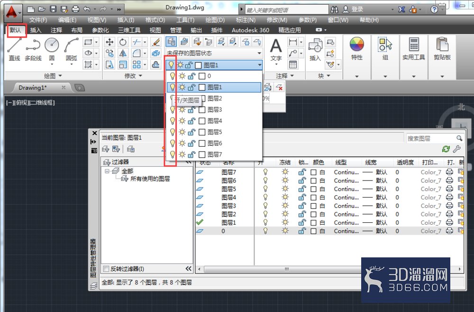
Task: Click the 名称 column header
Action: pyautogui.click(x=228, y=163)
